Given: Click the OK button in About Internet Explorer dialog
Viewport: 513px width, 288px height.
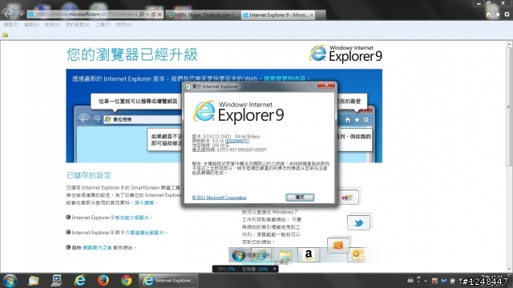Looking at the screenshot, I should tap(300, 198).
